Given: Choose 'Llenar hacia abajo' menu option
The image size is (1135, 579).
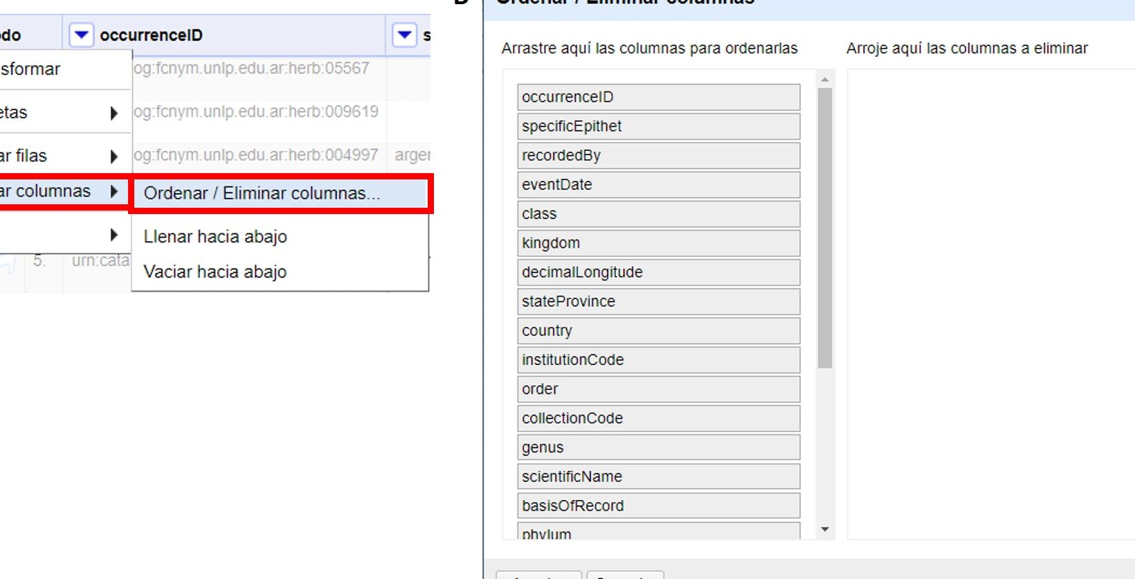Looking at the screenshot, I should 215,237.
